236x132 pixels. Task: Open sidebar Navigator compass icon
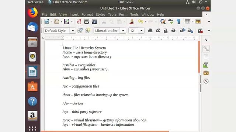pyautogui.click(x=206, y=81)
